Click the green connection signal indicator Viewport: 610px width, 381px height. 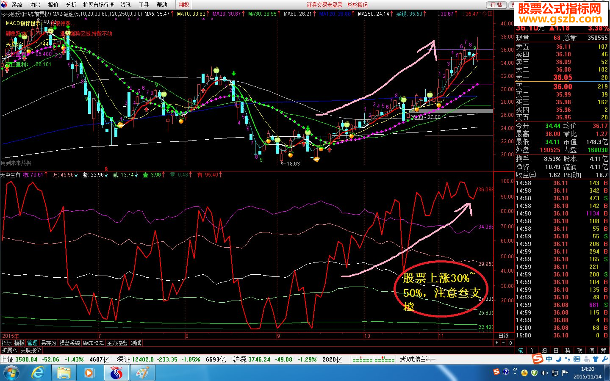pyautogui.click(x=374, y=359)
